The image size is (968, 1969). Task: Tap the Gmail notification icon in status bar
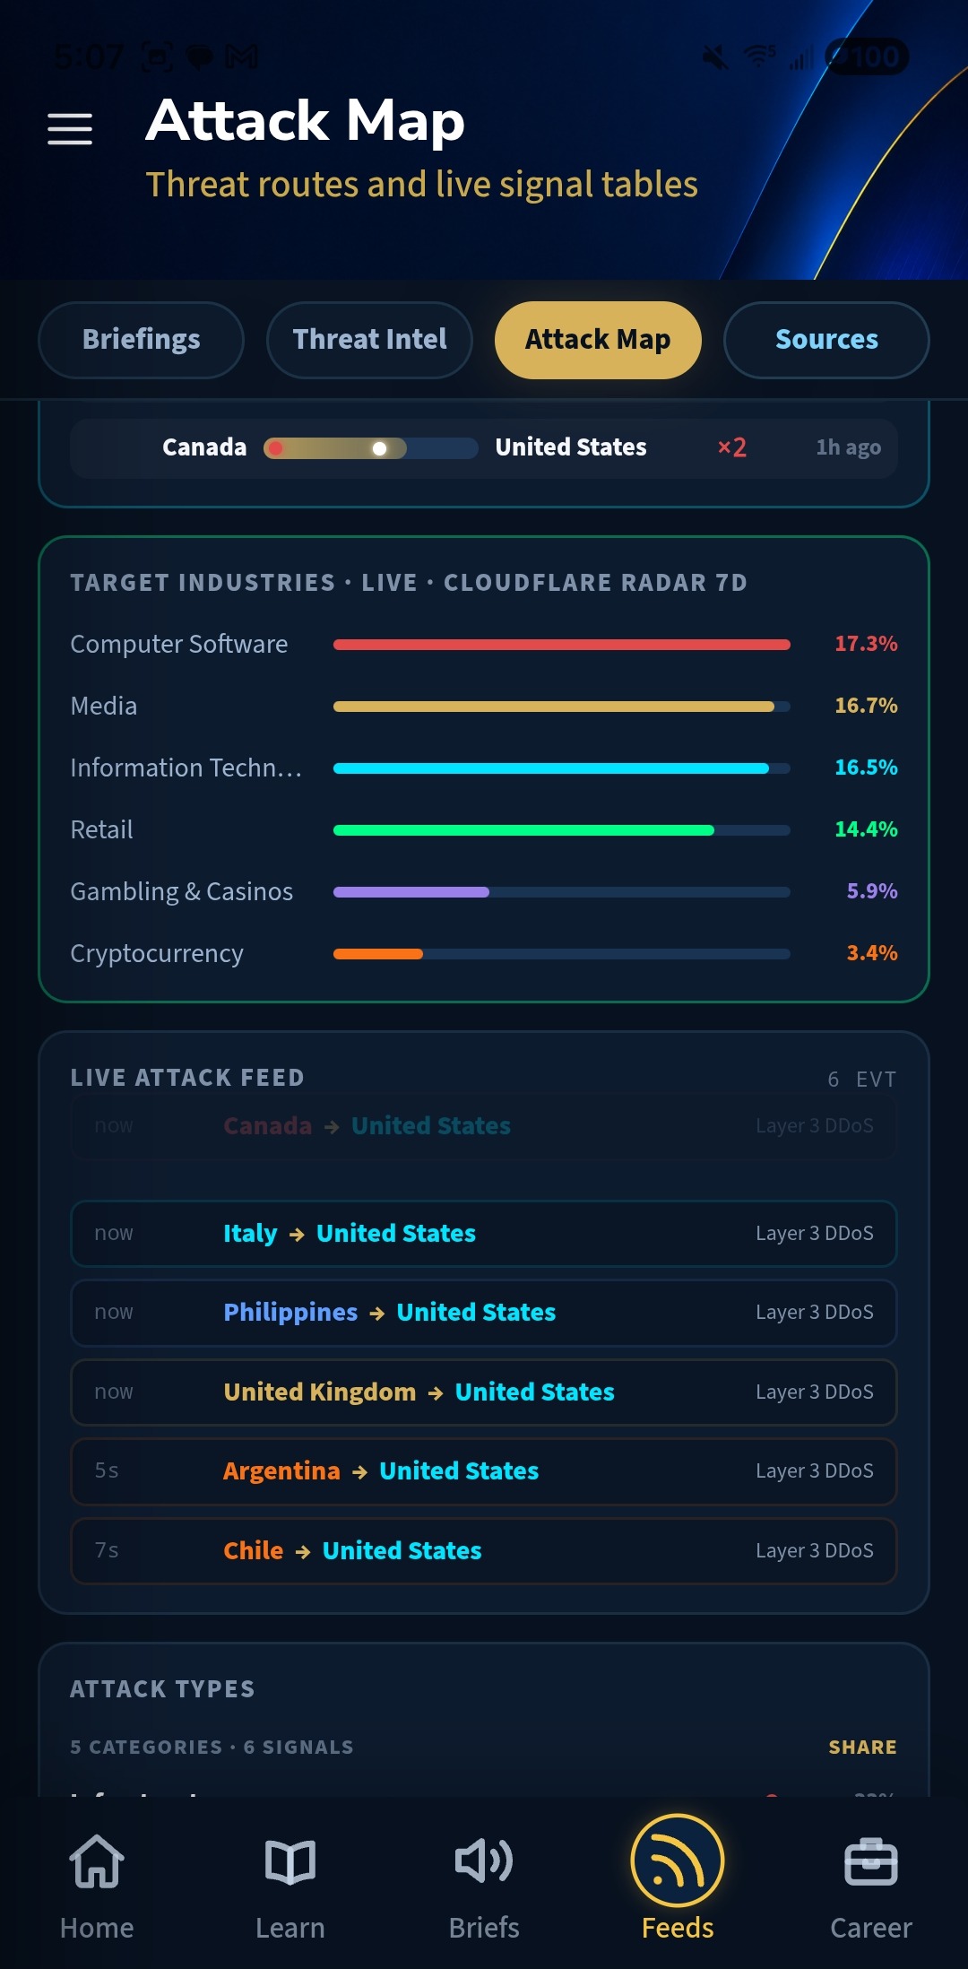[x=241, y=57]
